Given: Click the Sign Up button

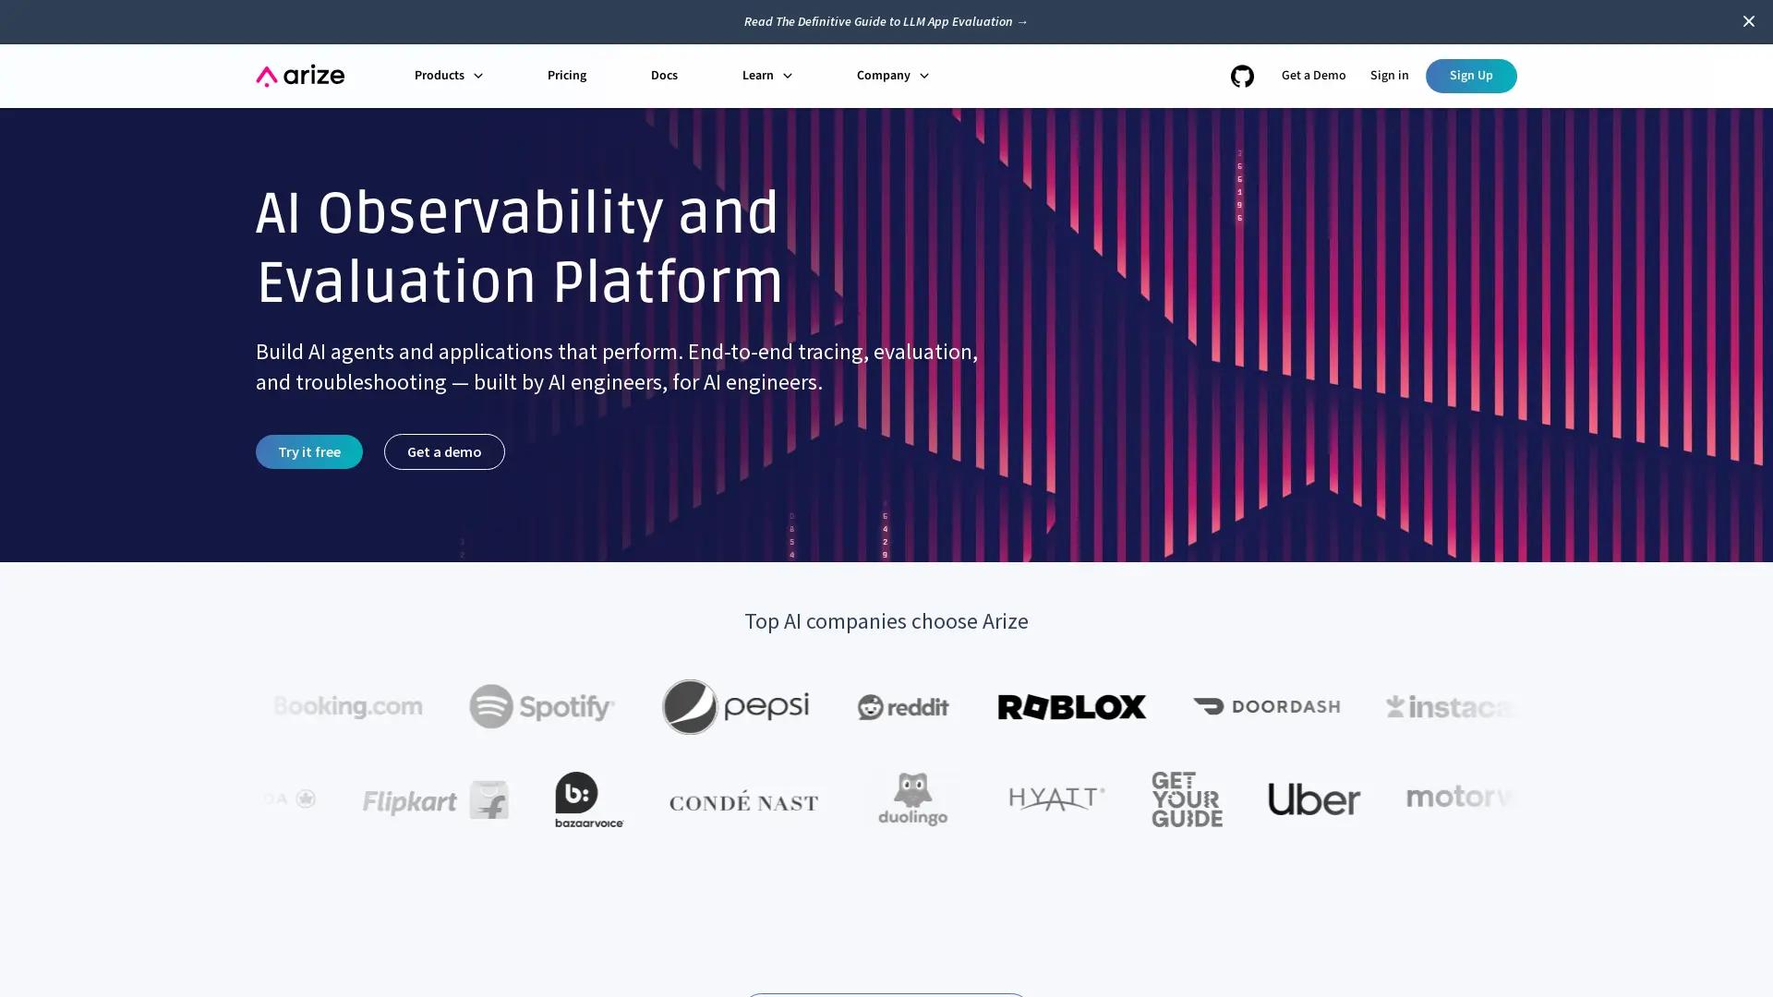Looking at the screenshot, I should [x=1471, y=76].
